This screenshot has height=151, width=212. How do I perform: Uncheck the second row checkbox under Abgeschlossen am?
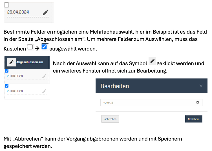coord(7,86)
